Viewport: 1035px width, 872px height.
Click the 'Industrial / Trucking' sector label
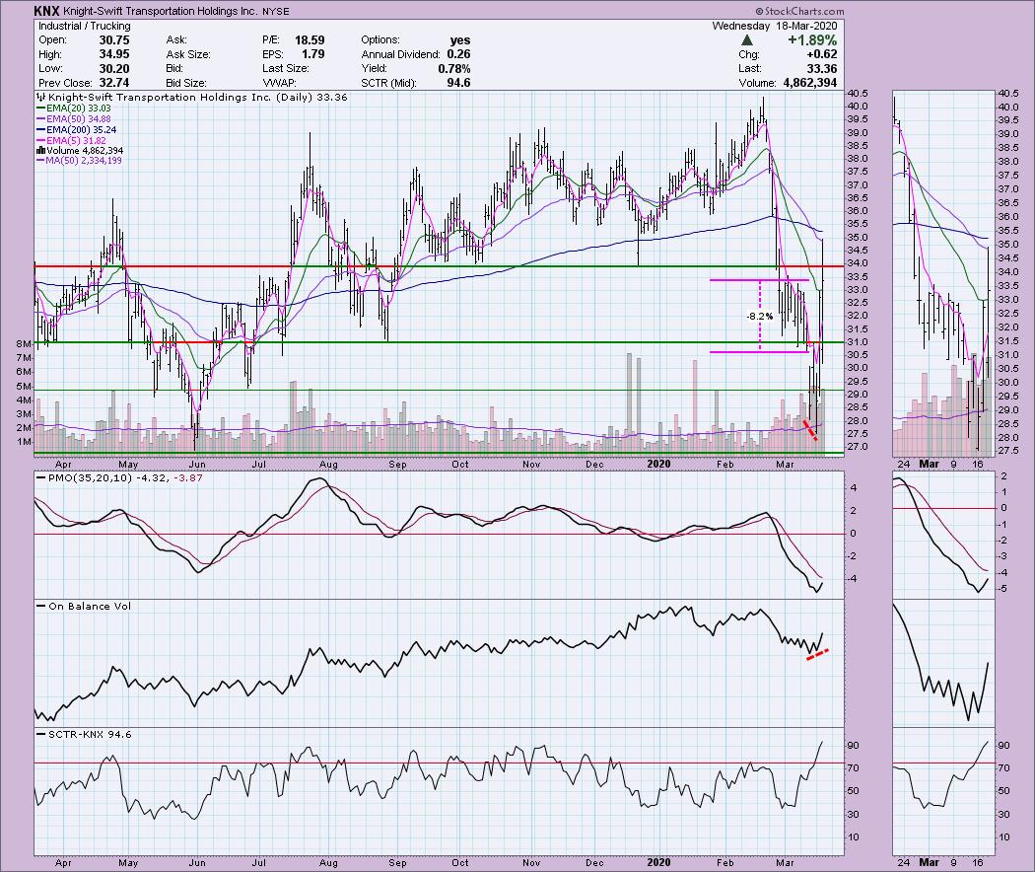tap(85, 26)
